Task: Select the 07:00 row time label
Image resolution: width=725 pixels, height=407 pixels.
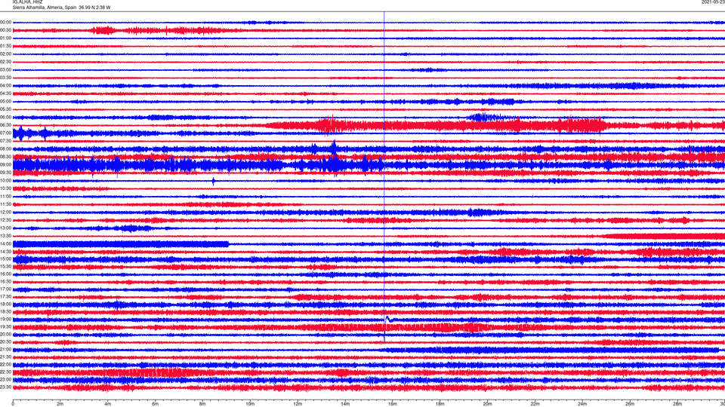Action: pyautogui.click(x=5, y=133)
